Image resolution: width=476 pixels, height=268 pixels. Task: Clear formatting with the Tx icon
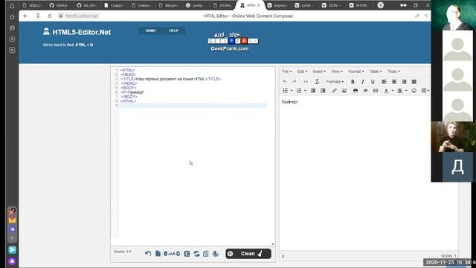[x=317, y=82]
